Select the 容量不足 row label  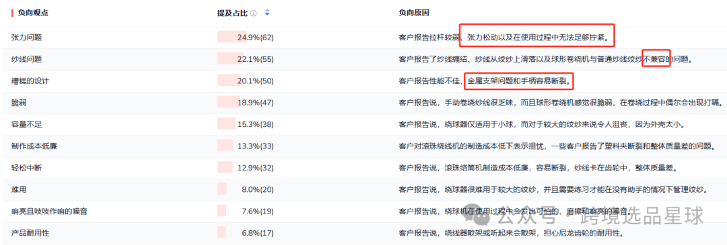(26, 124)
